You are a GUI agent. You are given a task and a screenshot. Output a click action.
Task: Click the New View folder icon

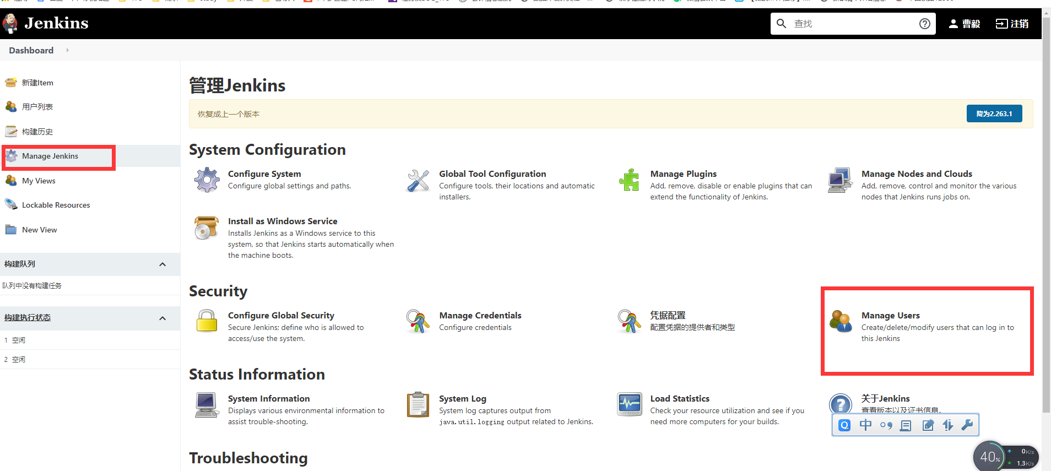pos(11,230)
